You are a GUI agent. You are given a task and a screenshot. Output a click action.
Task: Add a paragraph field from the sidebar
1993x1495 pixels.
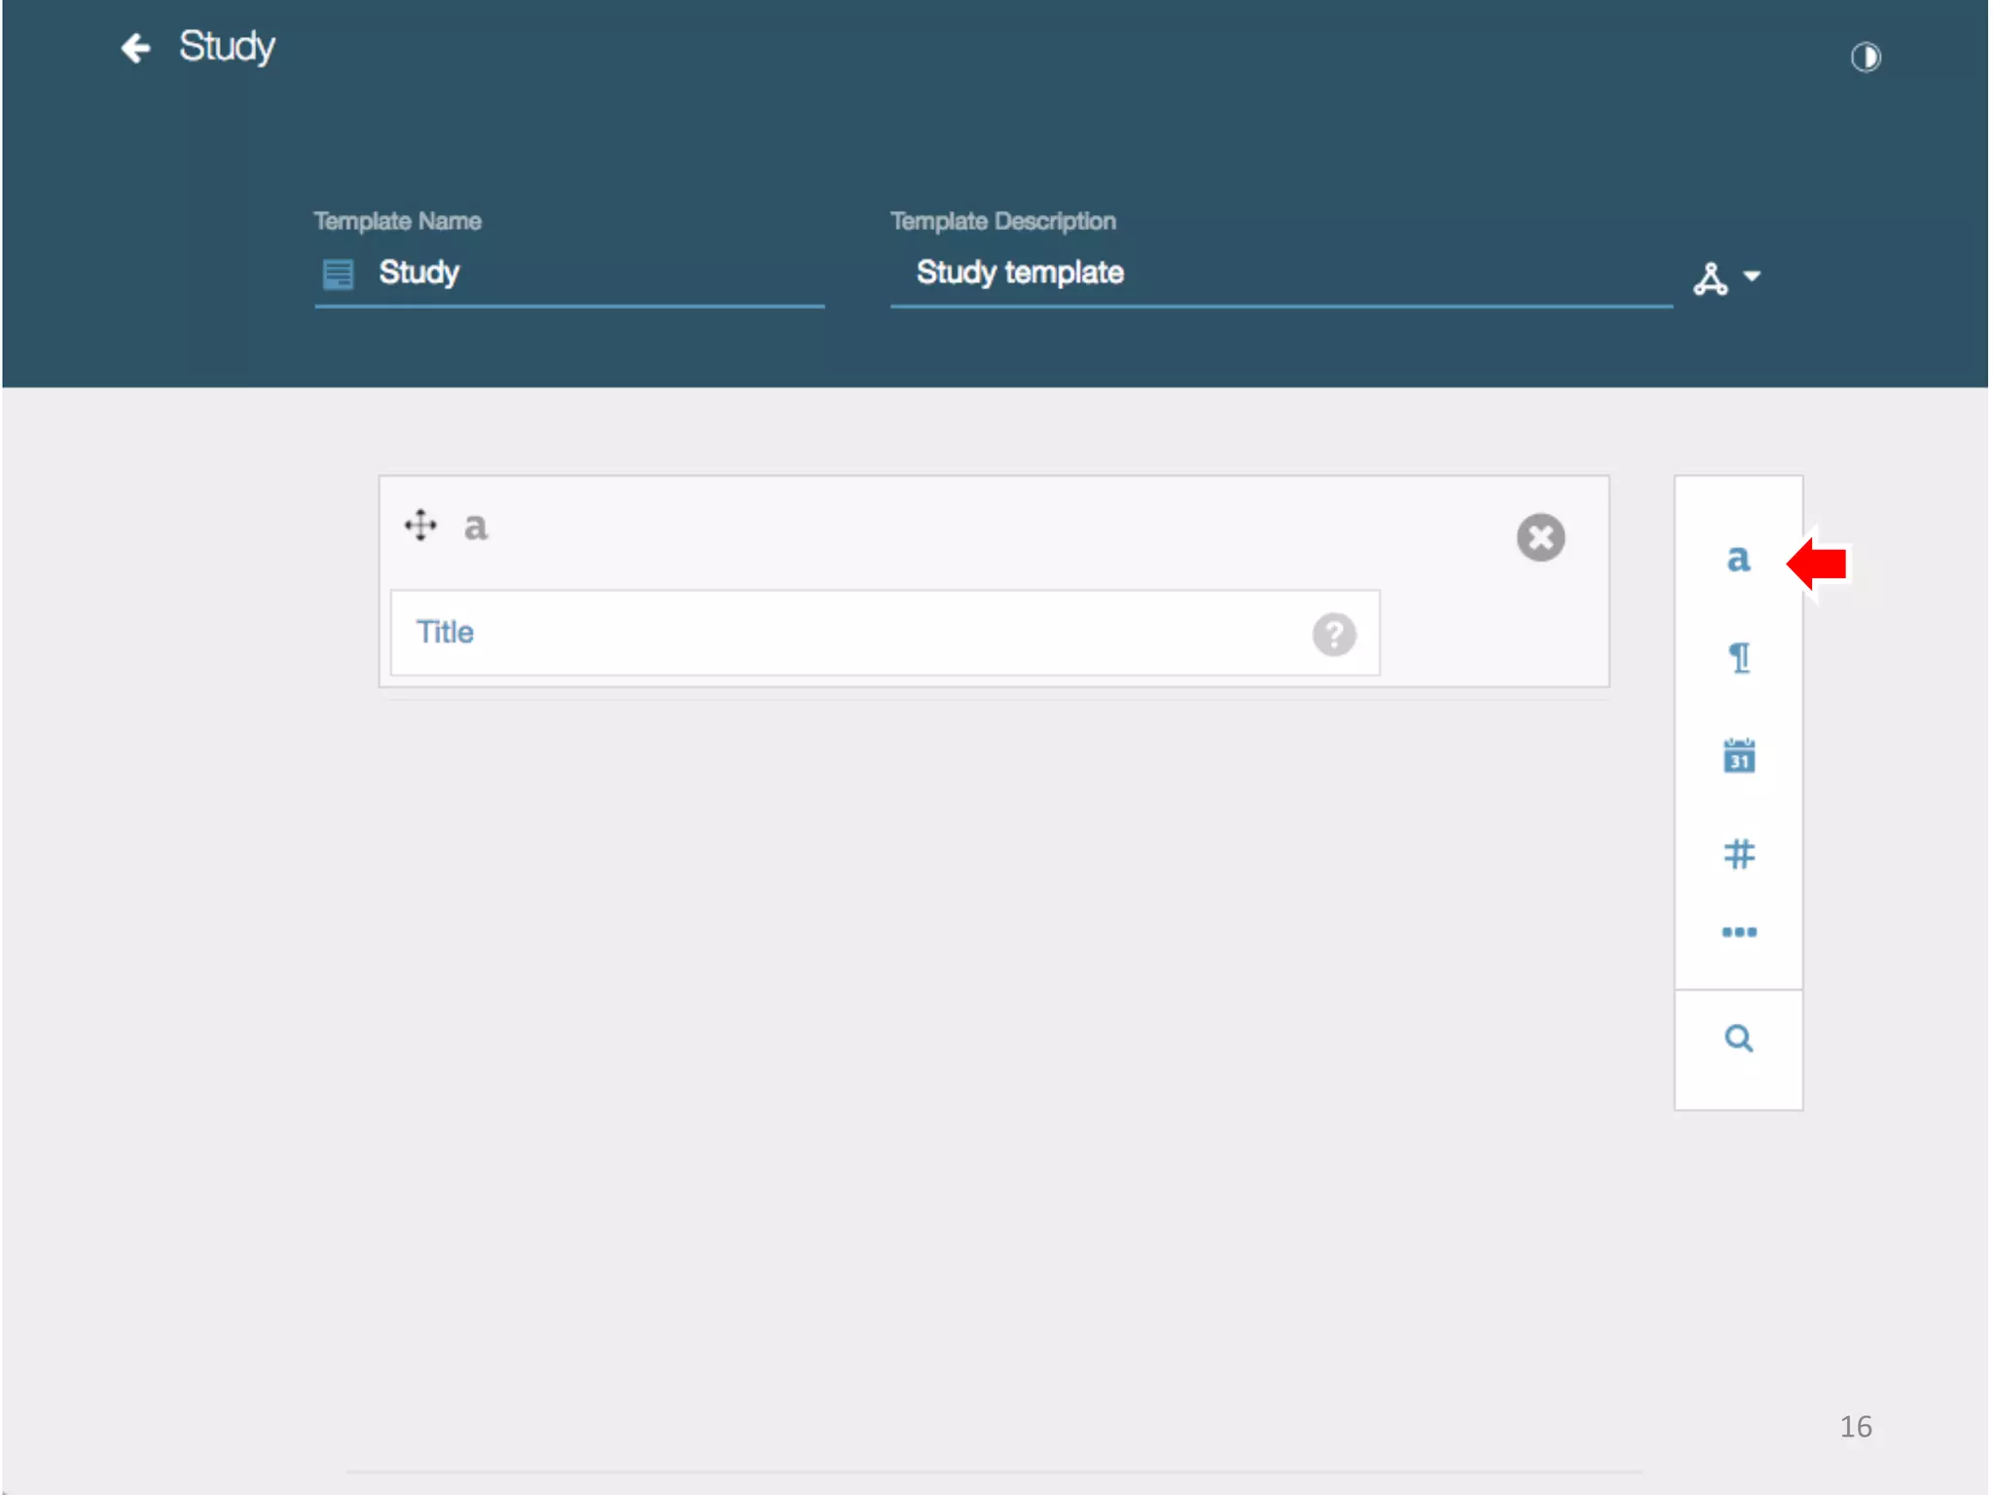[1739, 659]
